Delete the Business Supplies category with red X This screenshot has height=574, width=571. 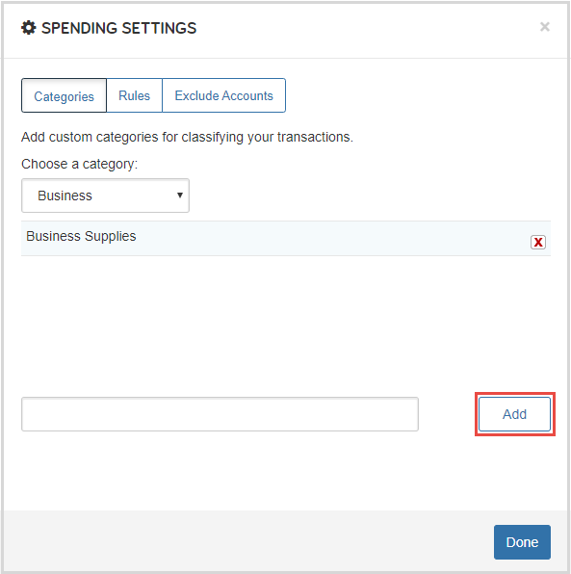click(x=537, y=242)
